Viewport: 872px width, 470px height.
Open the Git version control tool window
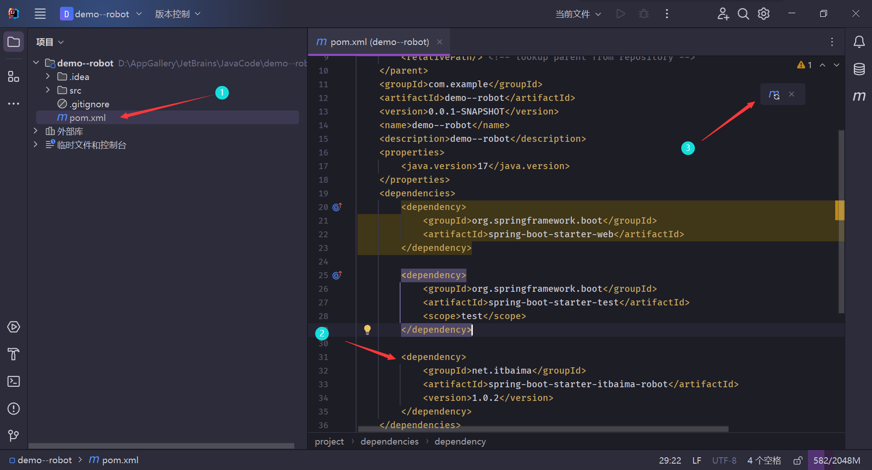click(x=14, y=436)
